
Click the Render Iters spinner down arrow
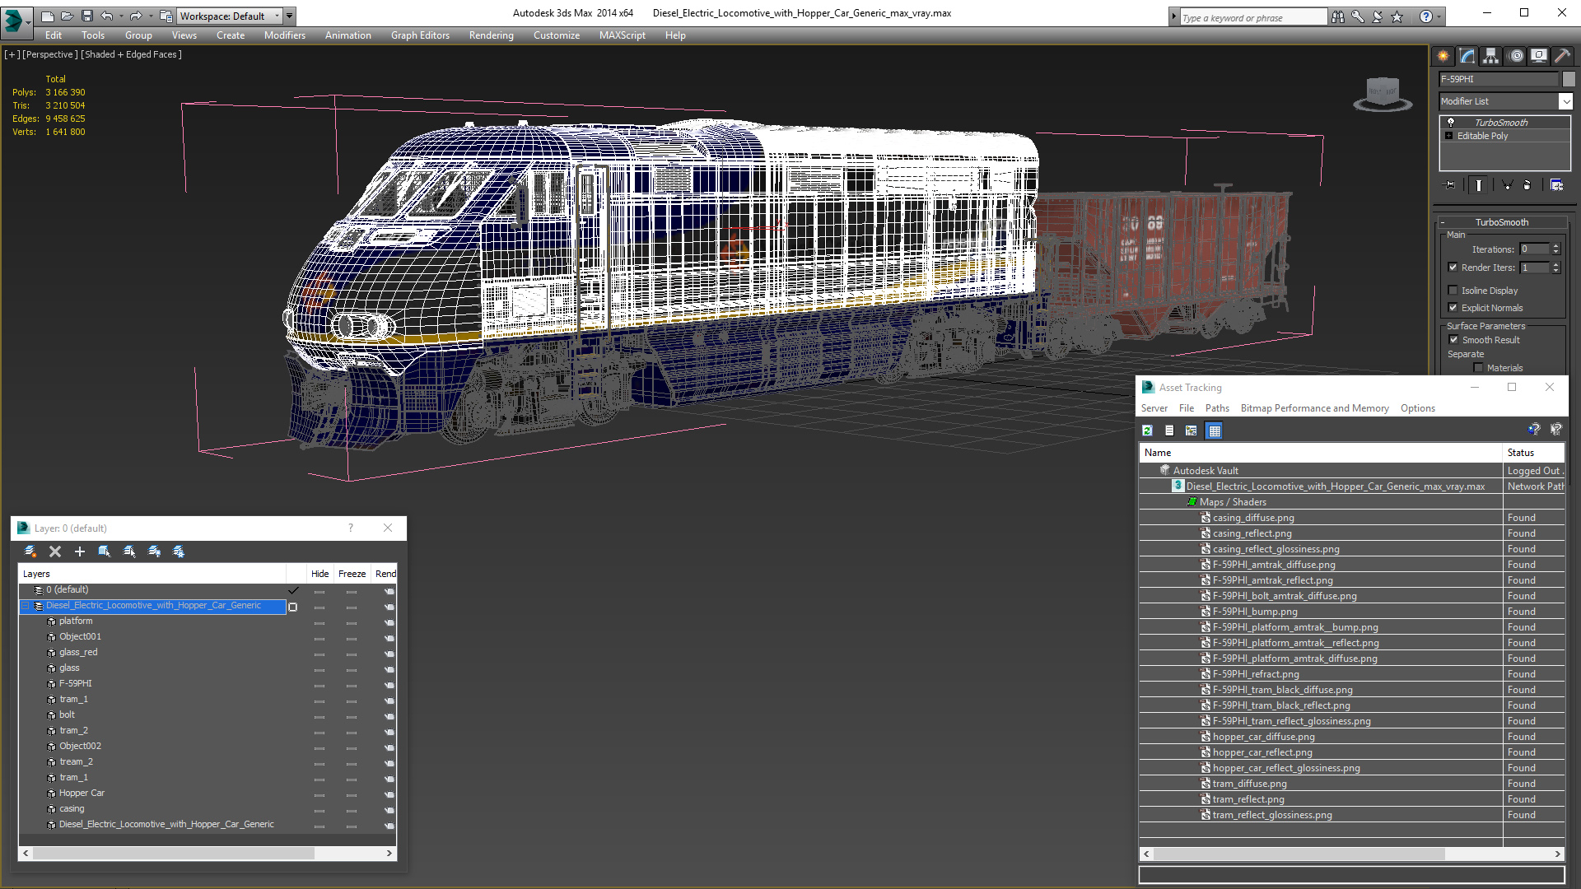1555,271
